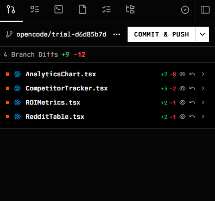Open the three-dot branch options menu
Viewport: 215px width, 201px height.
point(117,34)
